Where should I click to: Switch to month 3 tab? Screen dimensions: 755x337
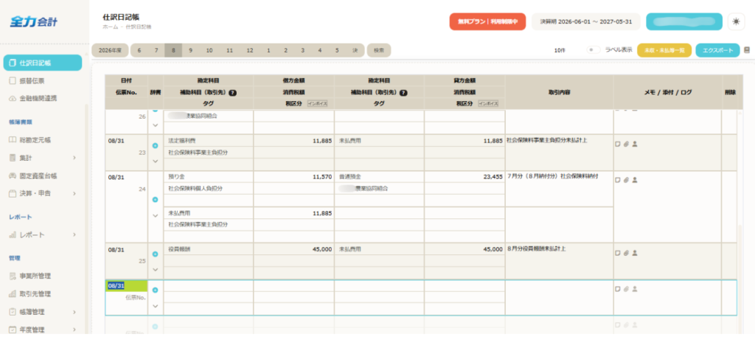pyautogui.click(x=302, y=51)
